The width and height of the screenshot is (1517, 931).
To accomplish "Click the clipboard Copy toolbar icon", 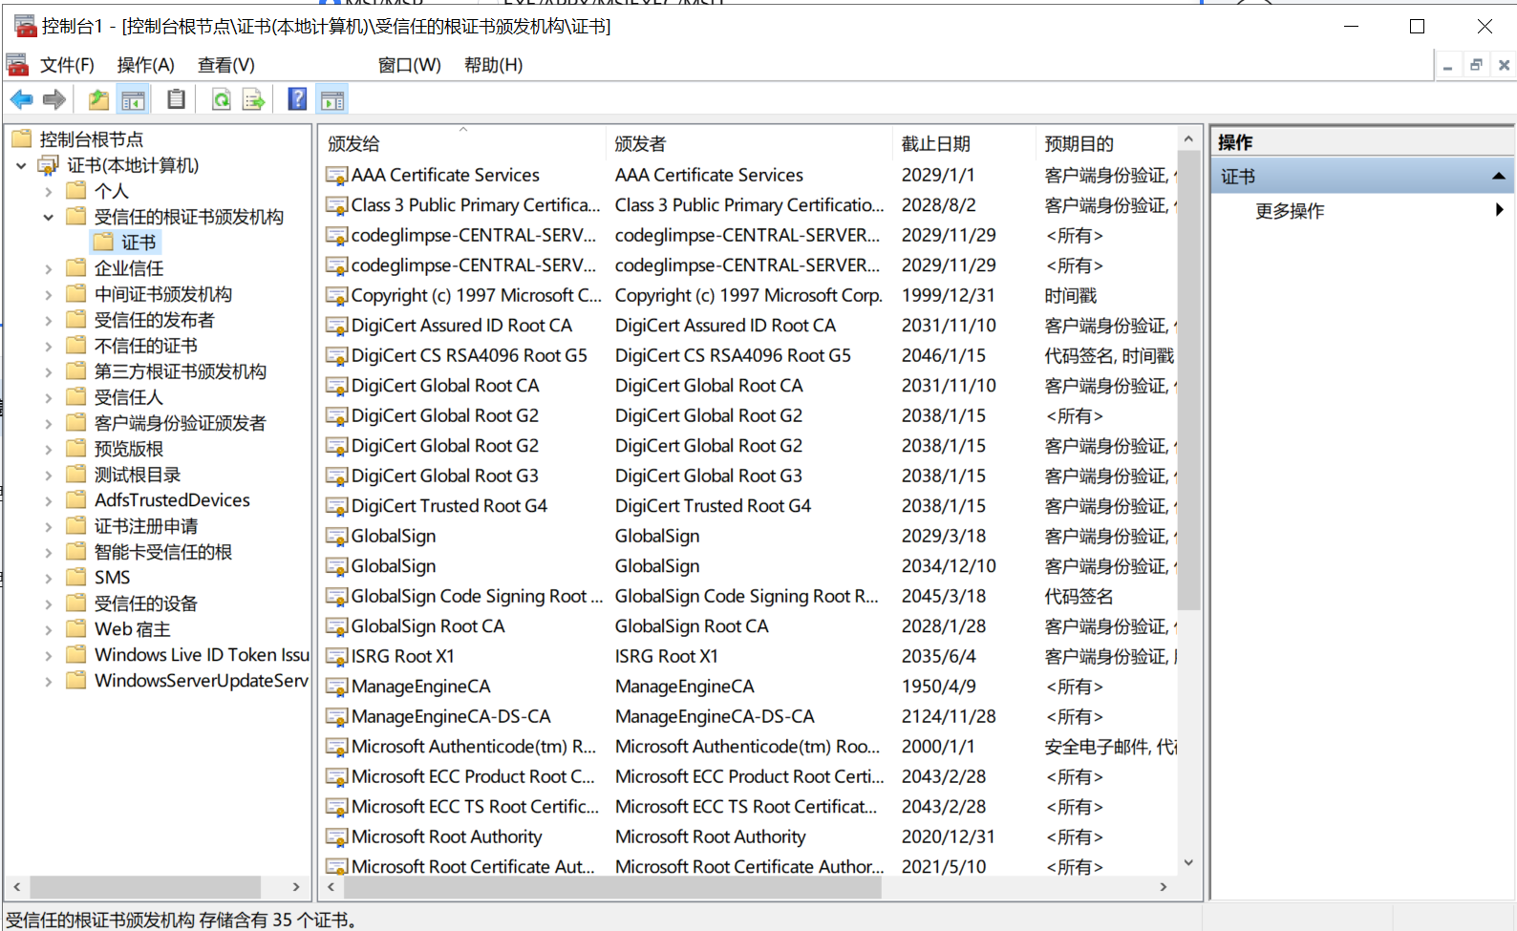I will pyautogui.click(x=177, y=99).
